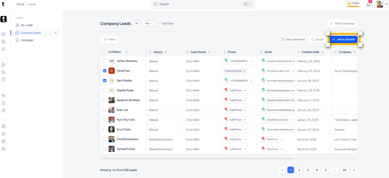Screen dimensions: 389x178
Task: Check Brian Lee's row checkbox
Action: click(x=105, y=110)
